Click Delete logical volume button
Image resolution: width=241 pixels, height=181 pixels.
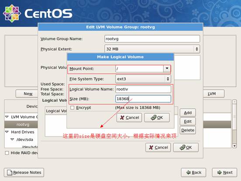(188, 130)
